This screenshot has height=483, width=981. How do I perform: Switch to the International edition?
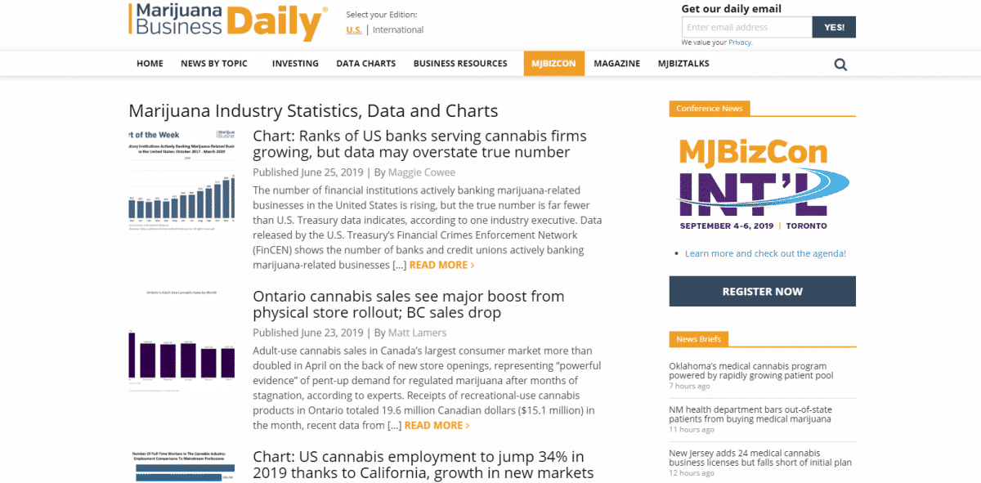[x=398, y=29]
